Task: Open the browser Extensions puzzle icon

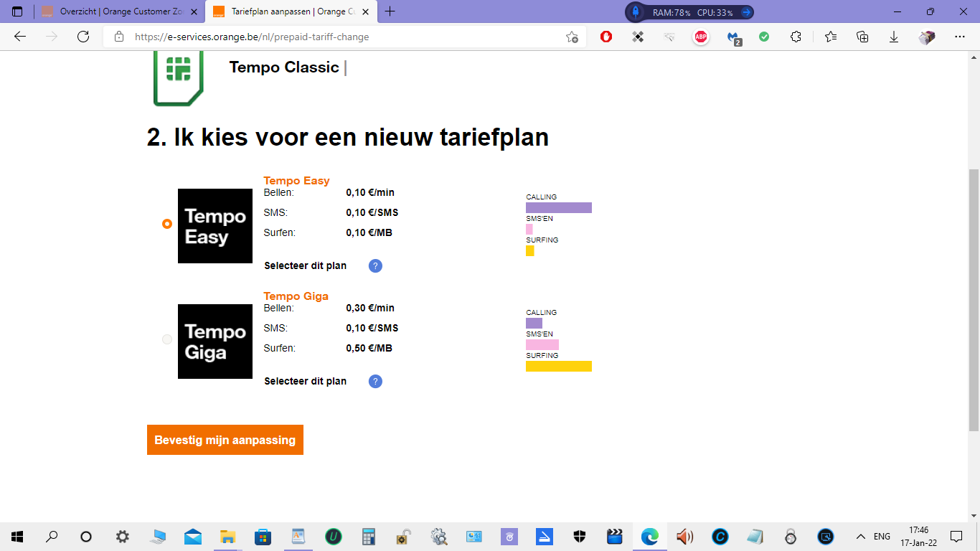Action: point(796,37)
